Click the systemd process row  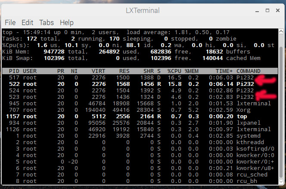point(129,135)
